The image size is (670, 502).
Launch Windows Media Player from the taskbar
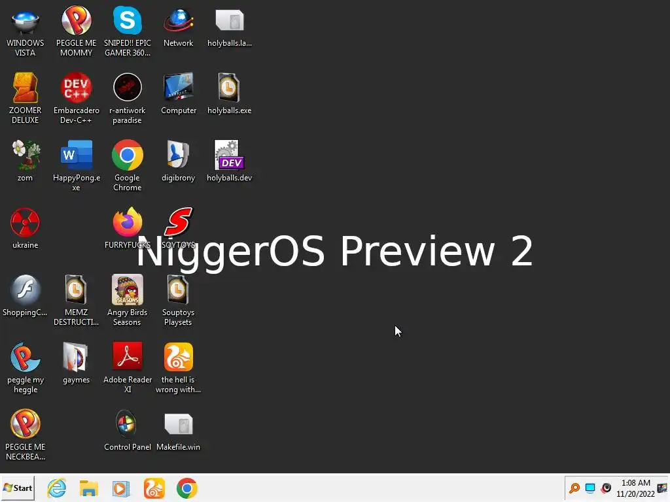pos(121,488)
